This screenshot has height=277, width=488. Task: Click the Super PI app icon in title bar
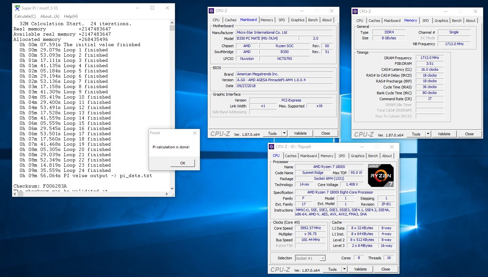(17, 8)
